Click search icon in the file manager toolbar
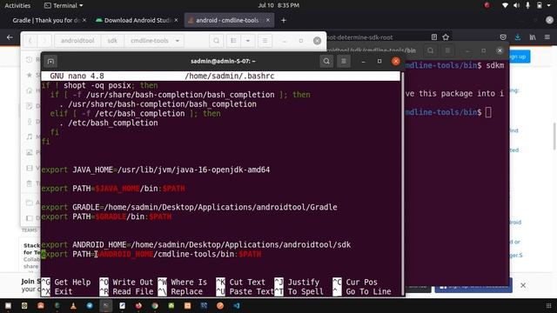Image resolution: width=557 pixels, height=313 pixels. 216,41
